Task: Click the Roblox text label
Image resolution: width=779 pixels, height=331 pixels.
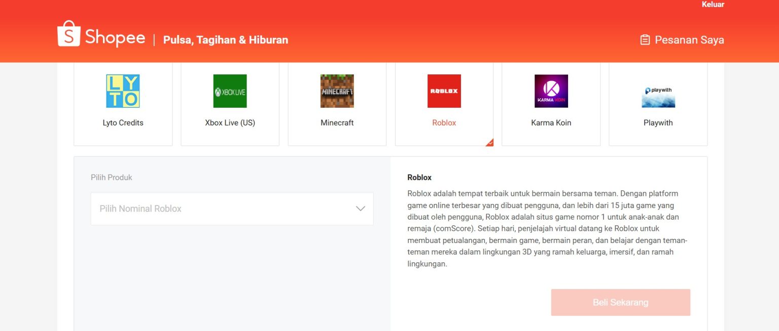Action: click(x=444, y=122)
